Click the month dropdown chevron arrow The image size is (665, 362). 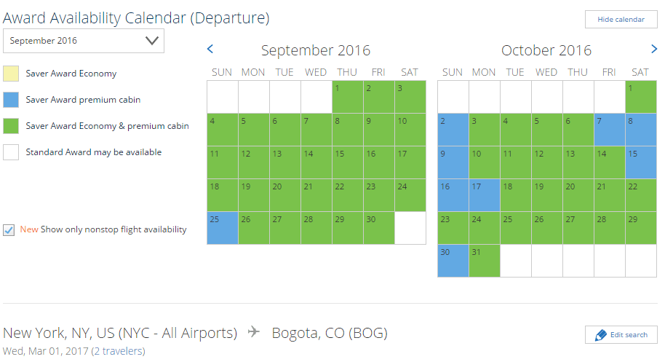point(152,41)
